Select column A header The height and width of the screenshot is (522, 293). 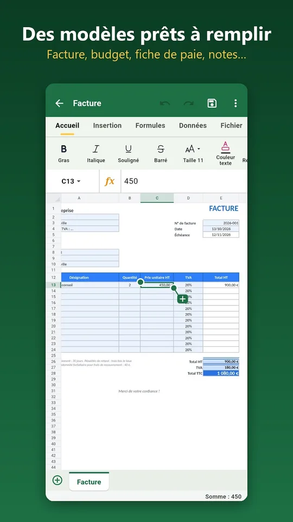pyautogui.click(x=79, y=198)
